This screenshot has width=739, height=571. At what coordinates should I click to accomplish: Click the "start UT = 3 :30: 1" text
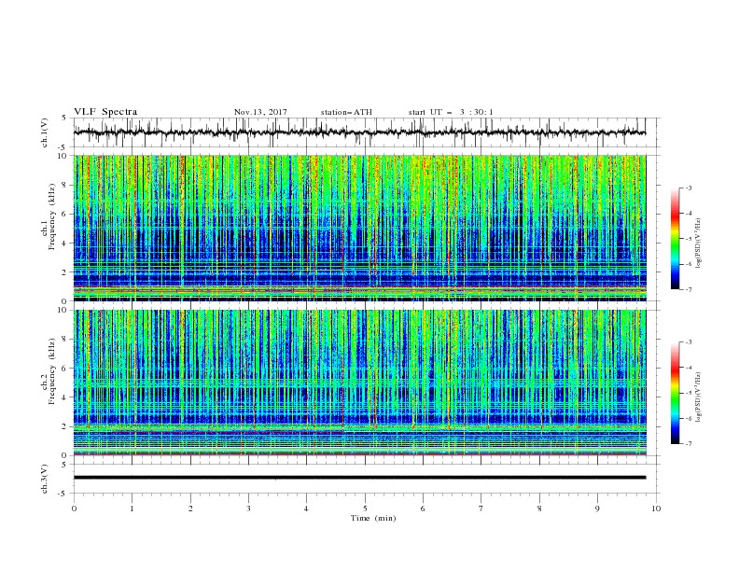pyautogui.click(x=451, y=112)
